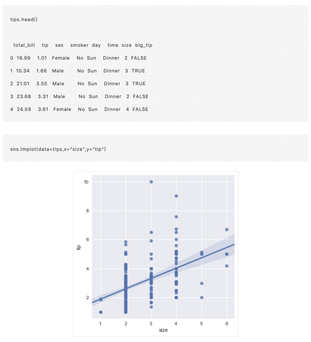Click the outlier data point at tip 10
Image resolution: width=311 pixels, height=342 pixels.
151,182
